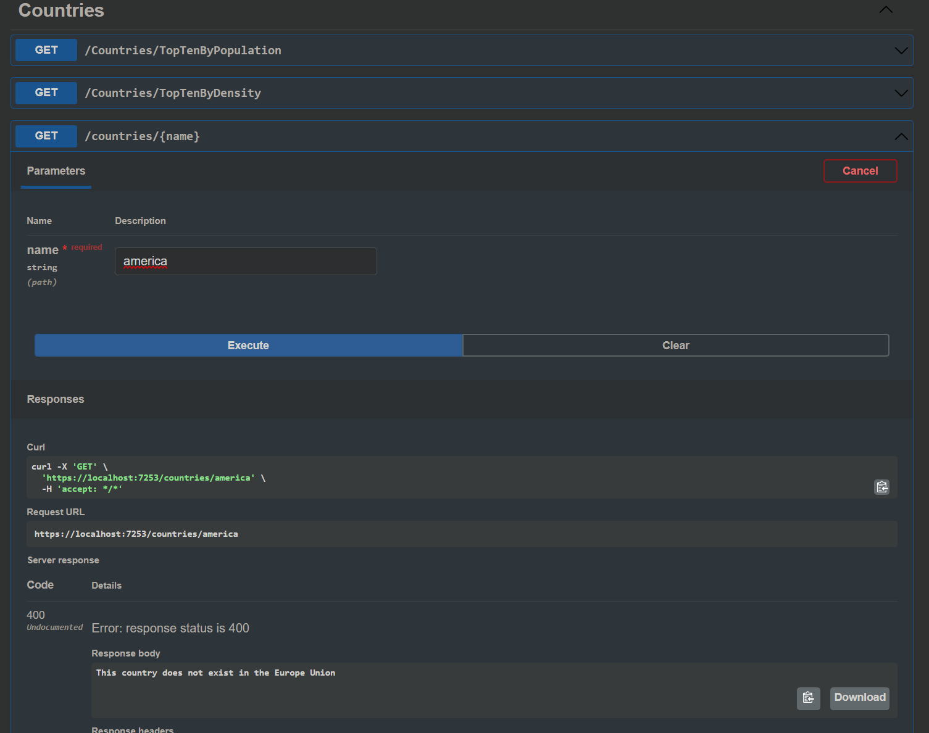Download the server response body
Screen dimensions: 929x733
[859, 698]
